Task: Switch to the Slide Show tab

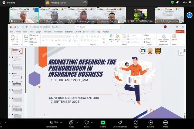Action: click(69, 32)
